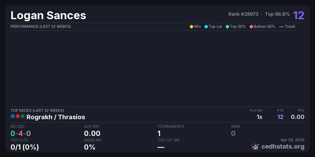The height and width of the screenshot is (157, 315).
Task: Click inside the empty performance chart area
Action: point(153,68)
